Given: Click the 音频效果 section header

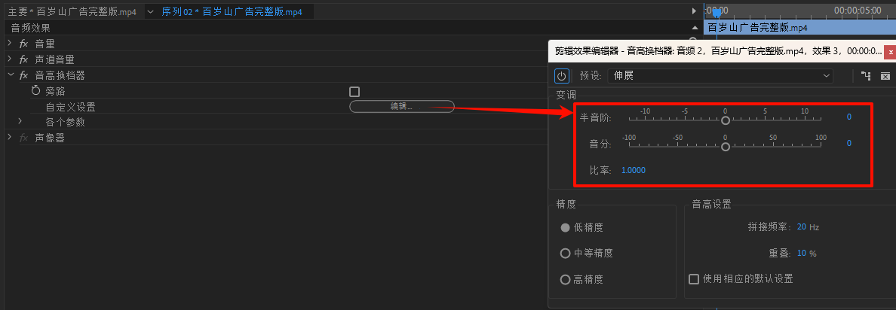Looking at the screenshot, I should pyautogui.click(x=31, y=27).
